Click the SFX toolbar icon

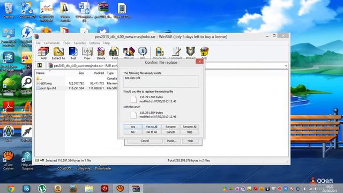pyautogui.click(x=204, y=53)
